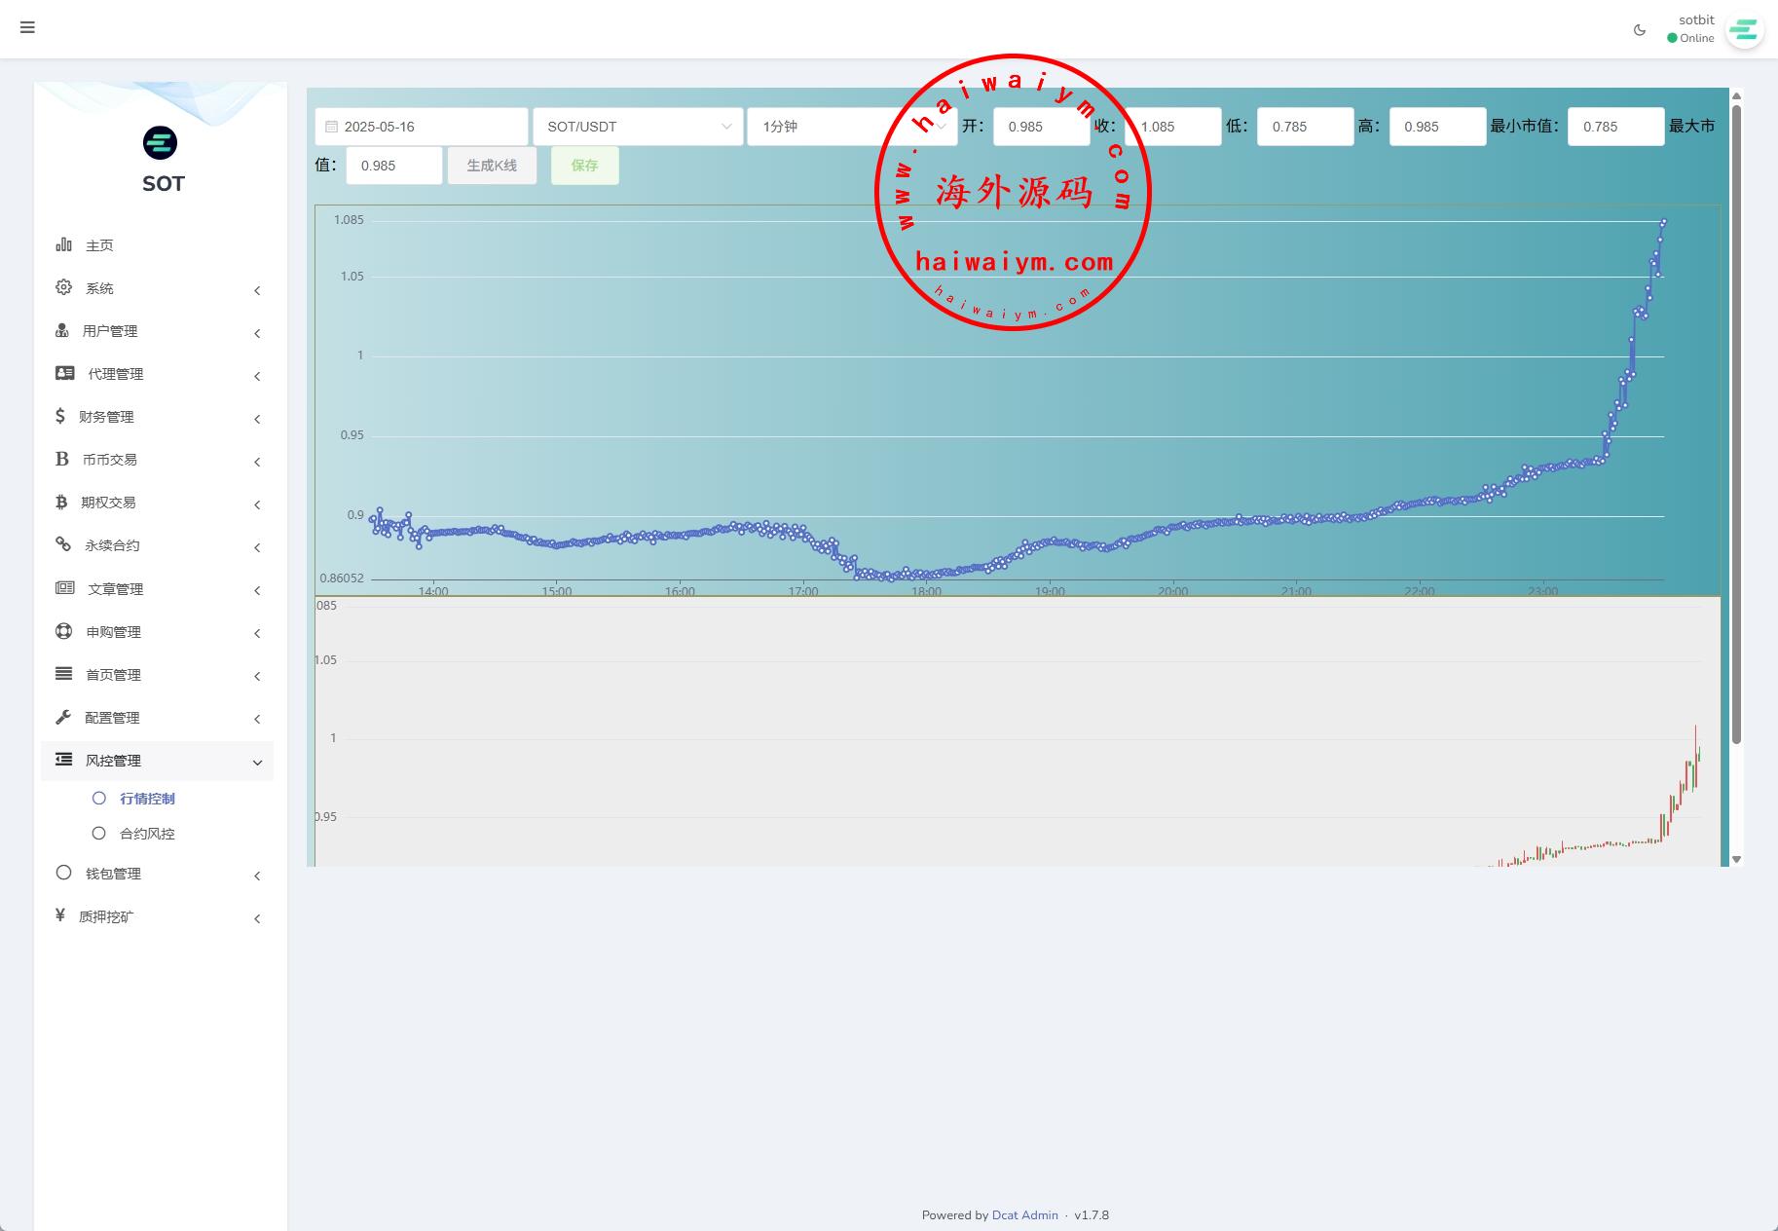Toggle dark mode moon icon
The width and height of the screenshot is (1778, 1231).
click(x=1640, y=30)
